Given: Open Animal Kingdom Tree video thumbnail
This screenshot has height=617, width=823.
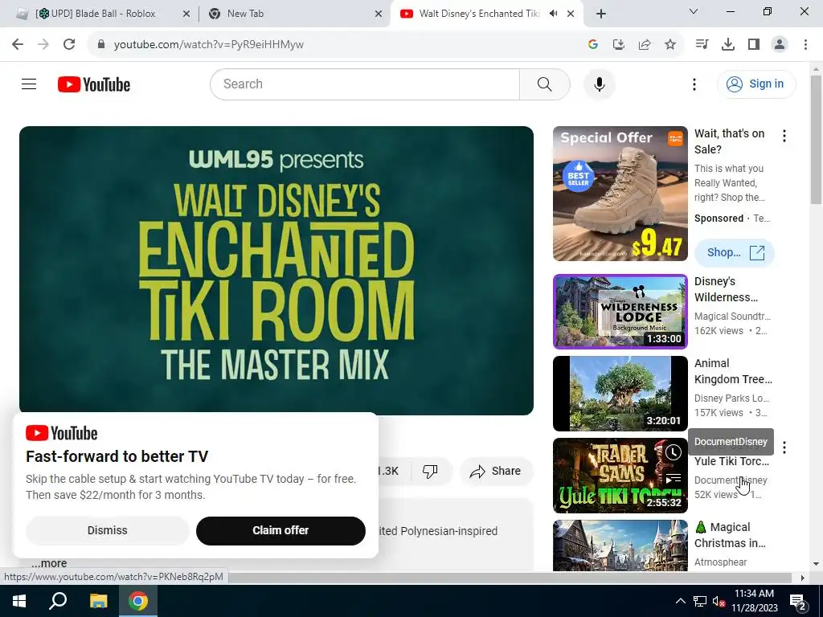Looking at the screenshot, I should 620,394.
